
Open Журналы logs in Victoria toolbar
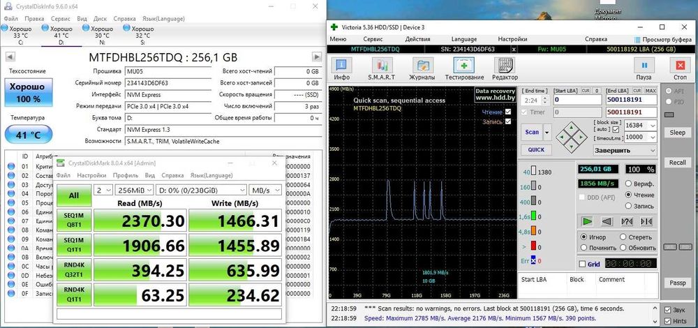[422, 68]
